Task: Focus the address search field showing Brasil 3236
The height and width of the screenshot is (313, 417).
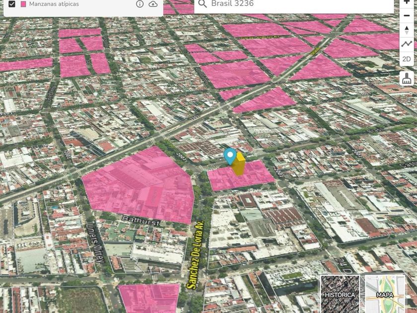Action: [x=294, y=4]
